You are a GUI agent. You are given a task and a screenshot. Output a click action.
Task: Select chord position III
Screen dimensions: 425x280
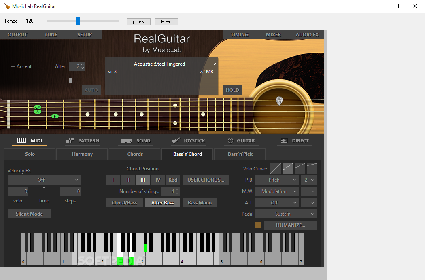pos(143,180)
